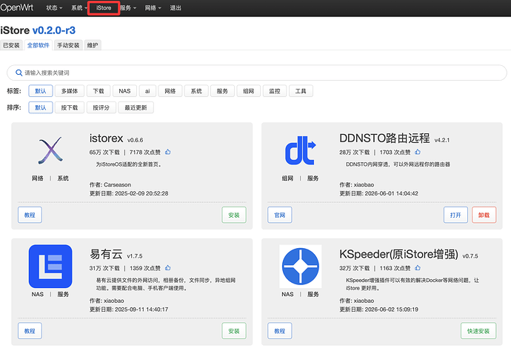Select the 下载 tag filter
This screenshot has width=511, height=348.
(98, 91)
